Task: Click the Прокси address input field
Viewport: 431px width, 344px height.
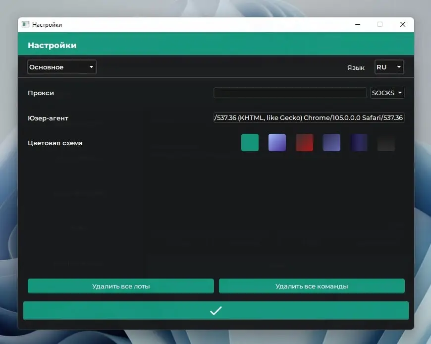Action: click(x=290, y=93)
